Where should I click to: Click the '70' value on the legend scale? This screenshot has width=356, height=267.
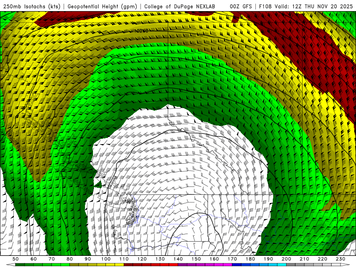(52, 259)
